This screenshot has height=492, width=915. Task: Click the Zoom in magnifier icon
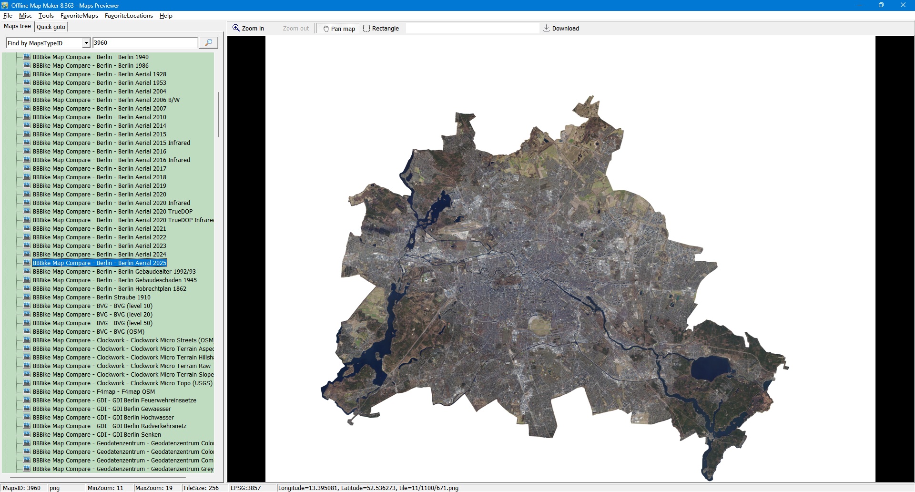click(236, 28)
